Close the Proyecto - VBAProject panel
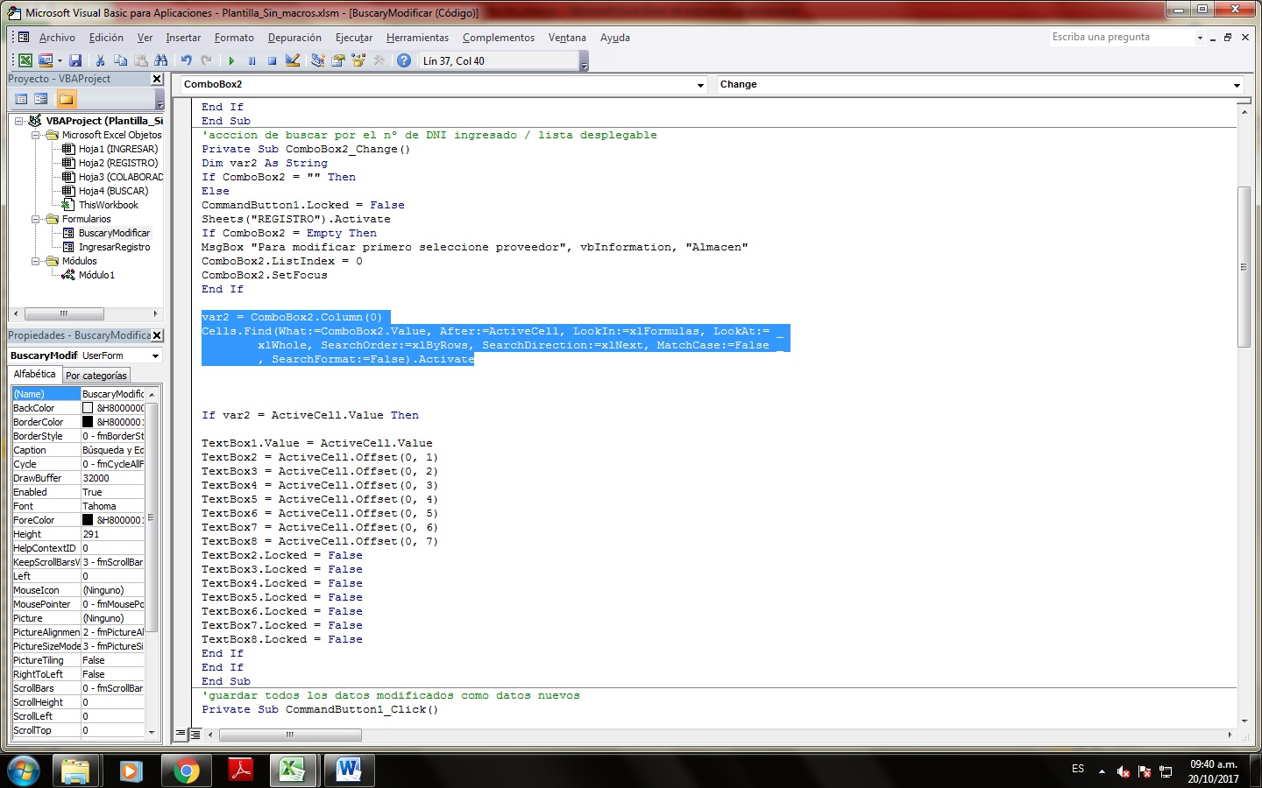The height and width of the screenshot is (788, 1262). [x=157, y=79]
